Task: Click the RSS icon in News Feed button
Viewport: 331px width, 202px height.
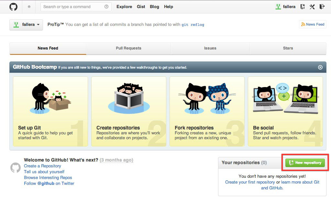Action: coord(303,24)
